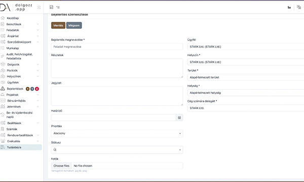304x182 pixels.
Task: Click the Mentés save button
Action: [x=58, y=25]
